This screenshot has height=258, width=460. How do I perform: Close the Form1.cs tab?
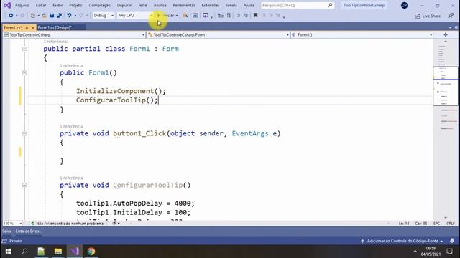[x=33, y=27]
